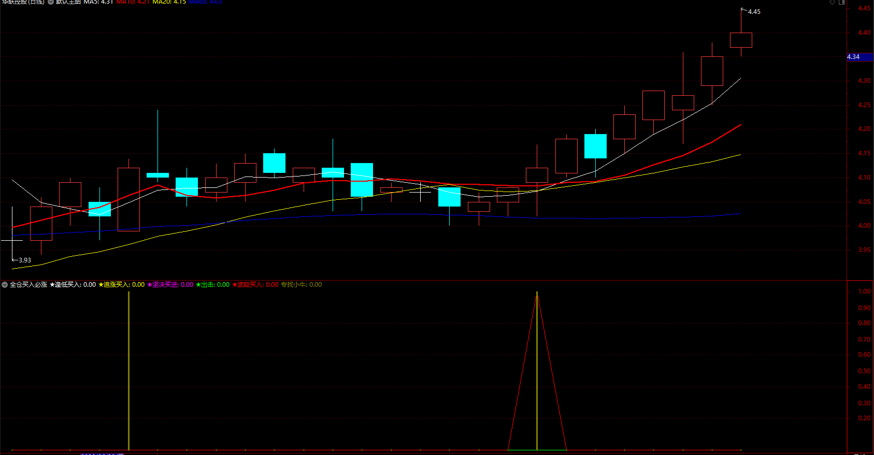Click the 4.00 price axis label

click(864, 226)
